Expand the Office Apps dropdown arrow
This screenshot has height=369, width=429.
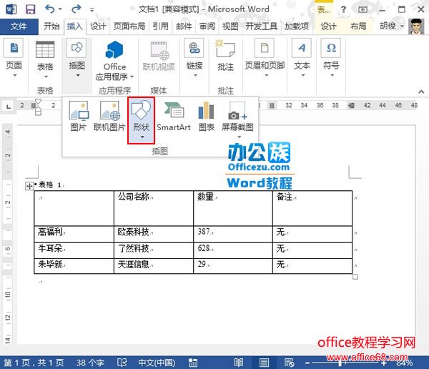pos(132,77)
